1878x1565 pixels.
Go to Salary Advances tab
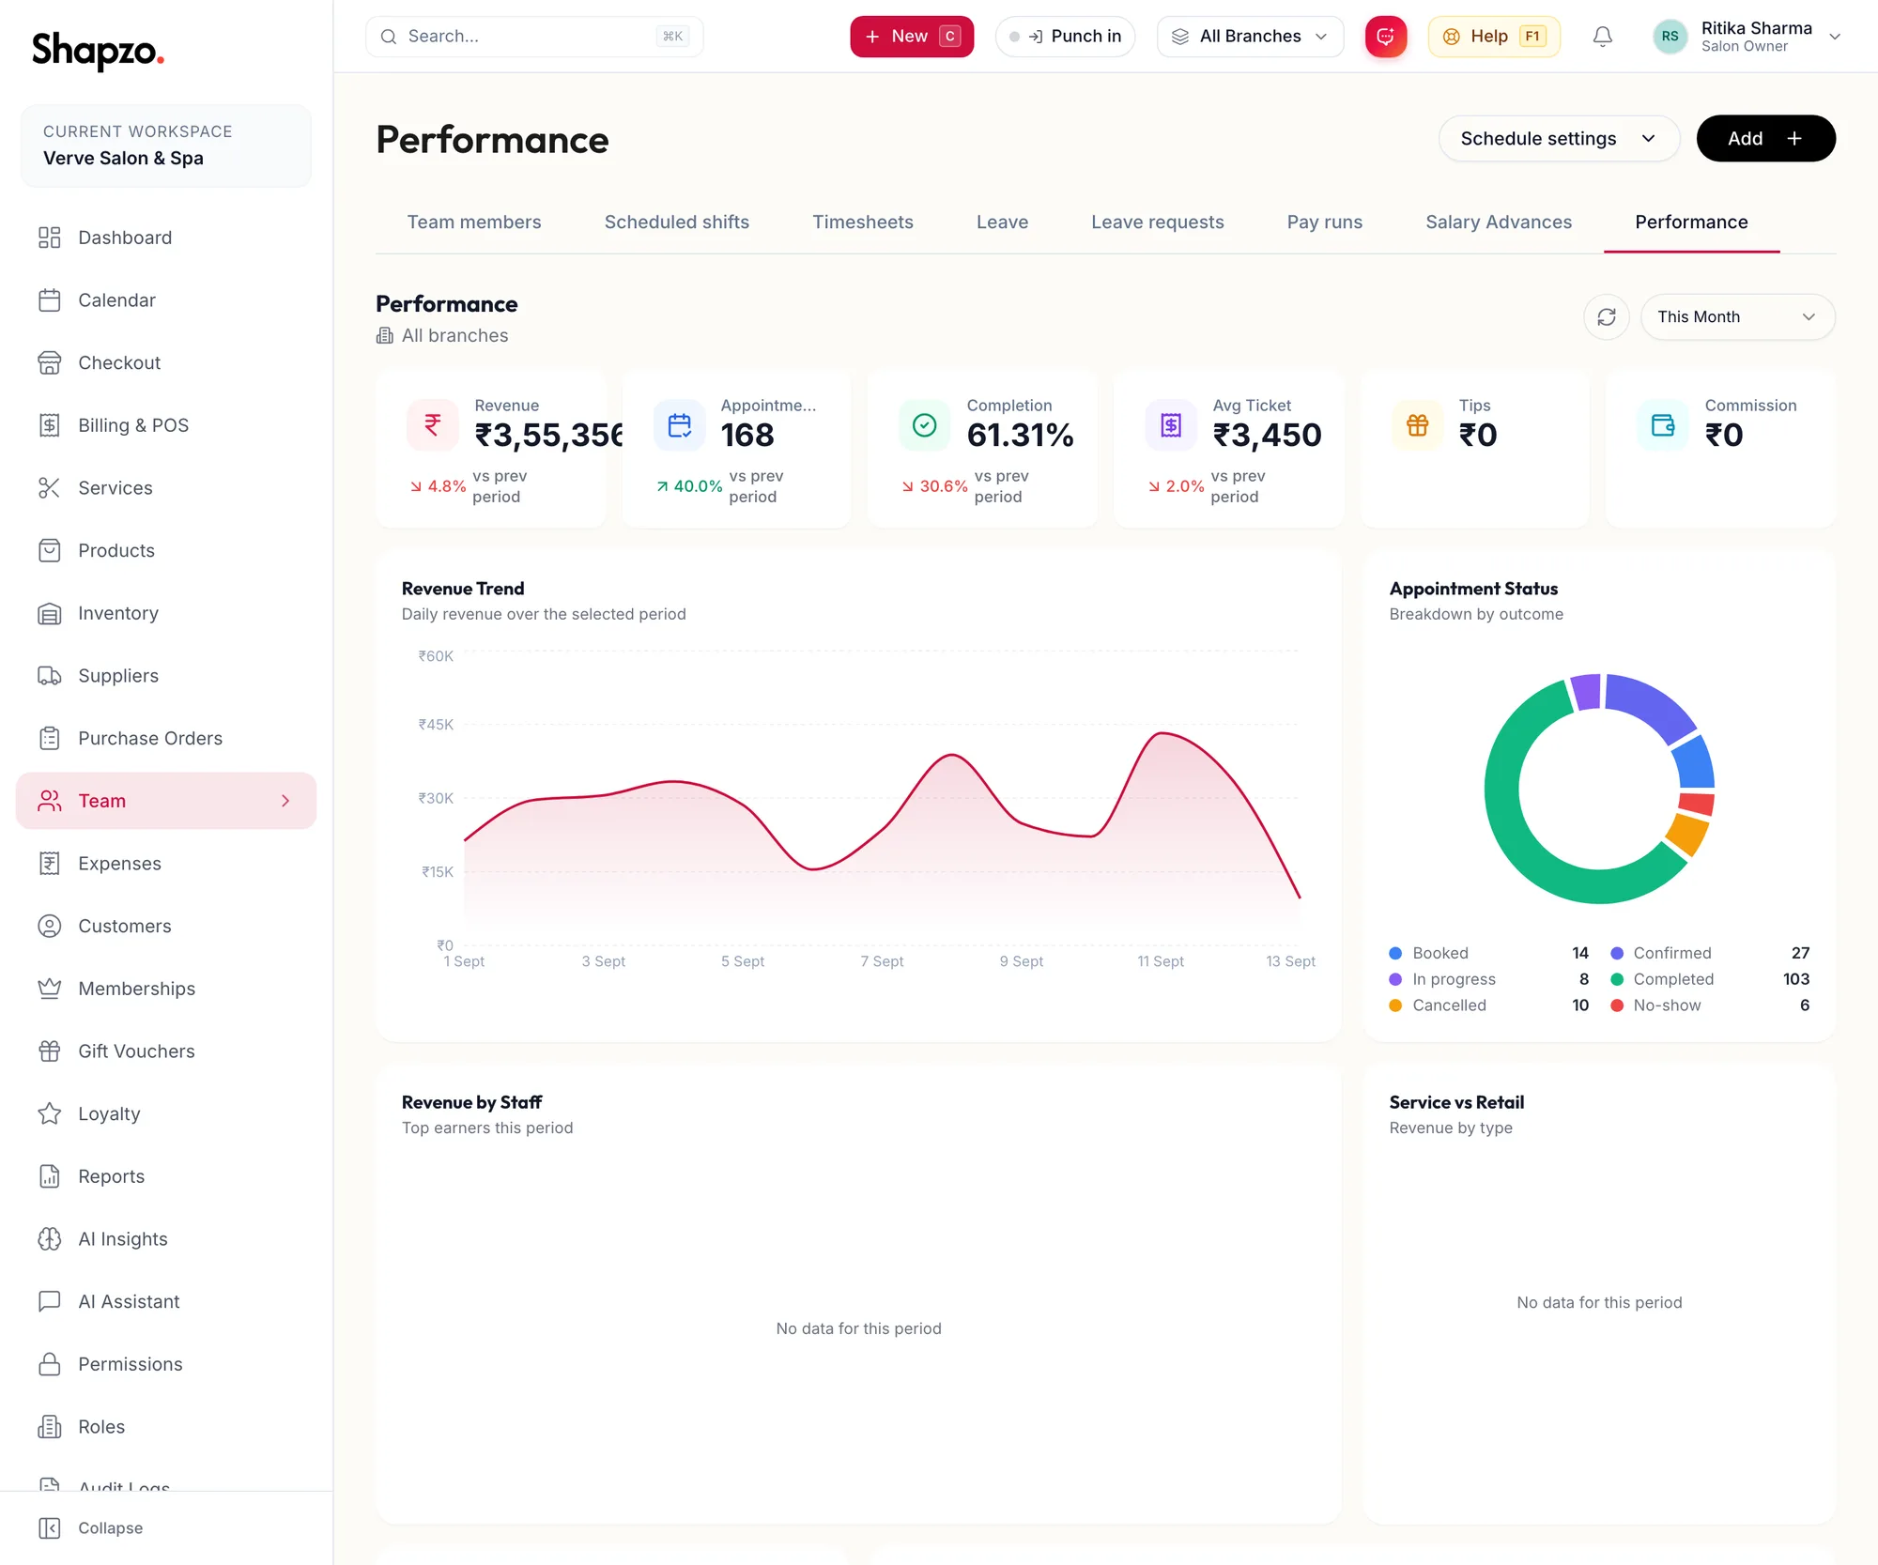[x=1498, y=222]
